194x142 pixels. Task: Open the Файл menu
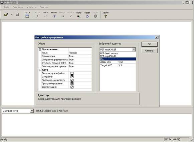6,7
